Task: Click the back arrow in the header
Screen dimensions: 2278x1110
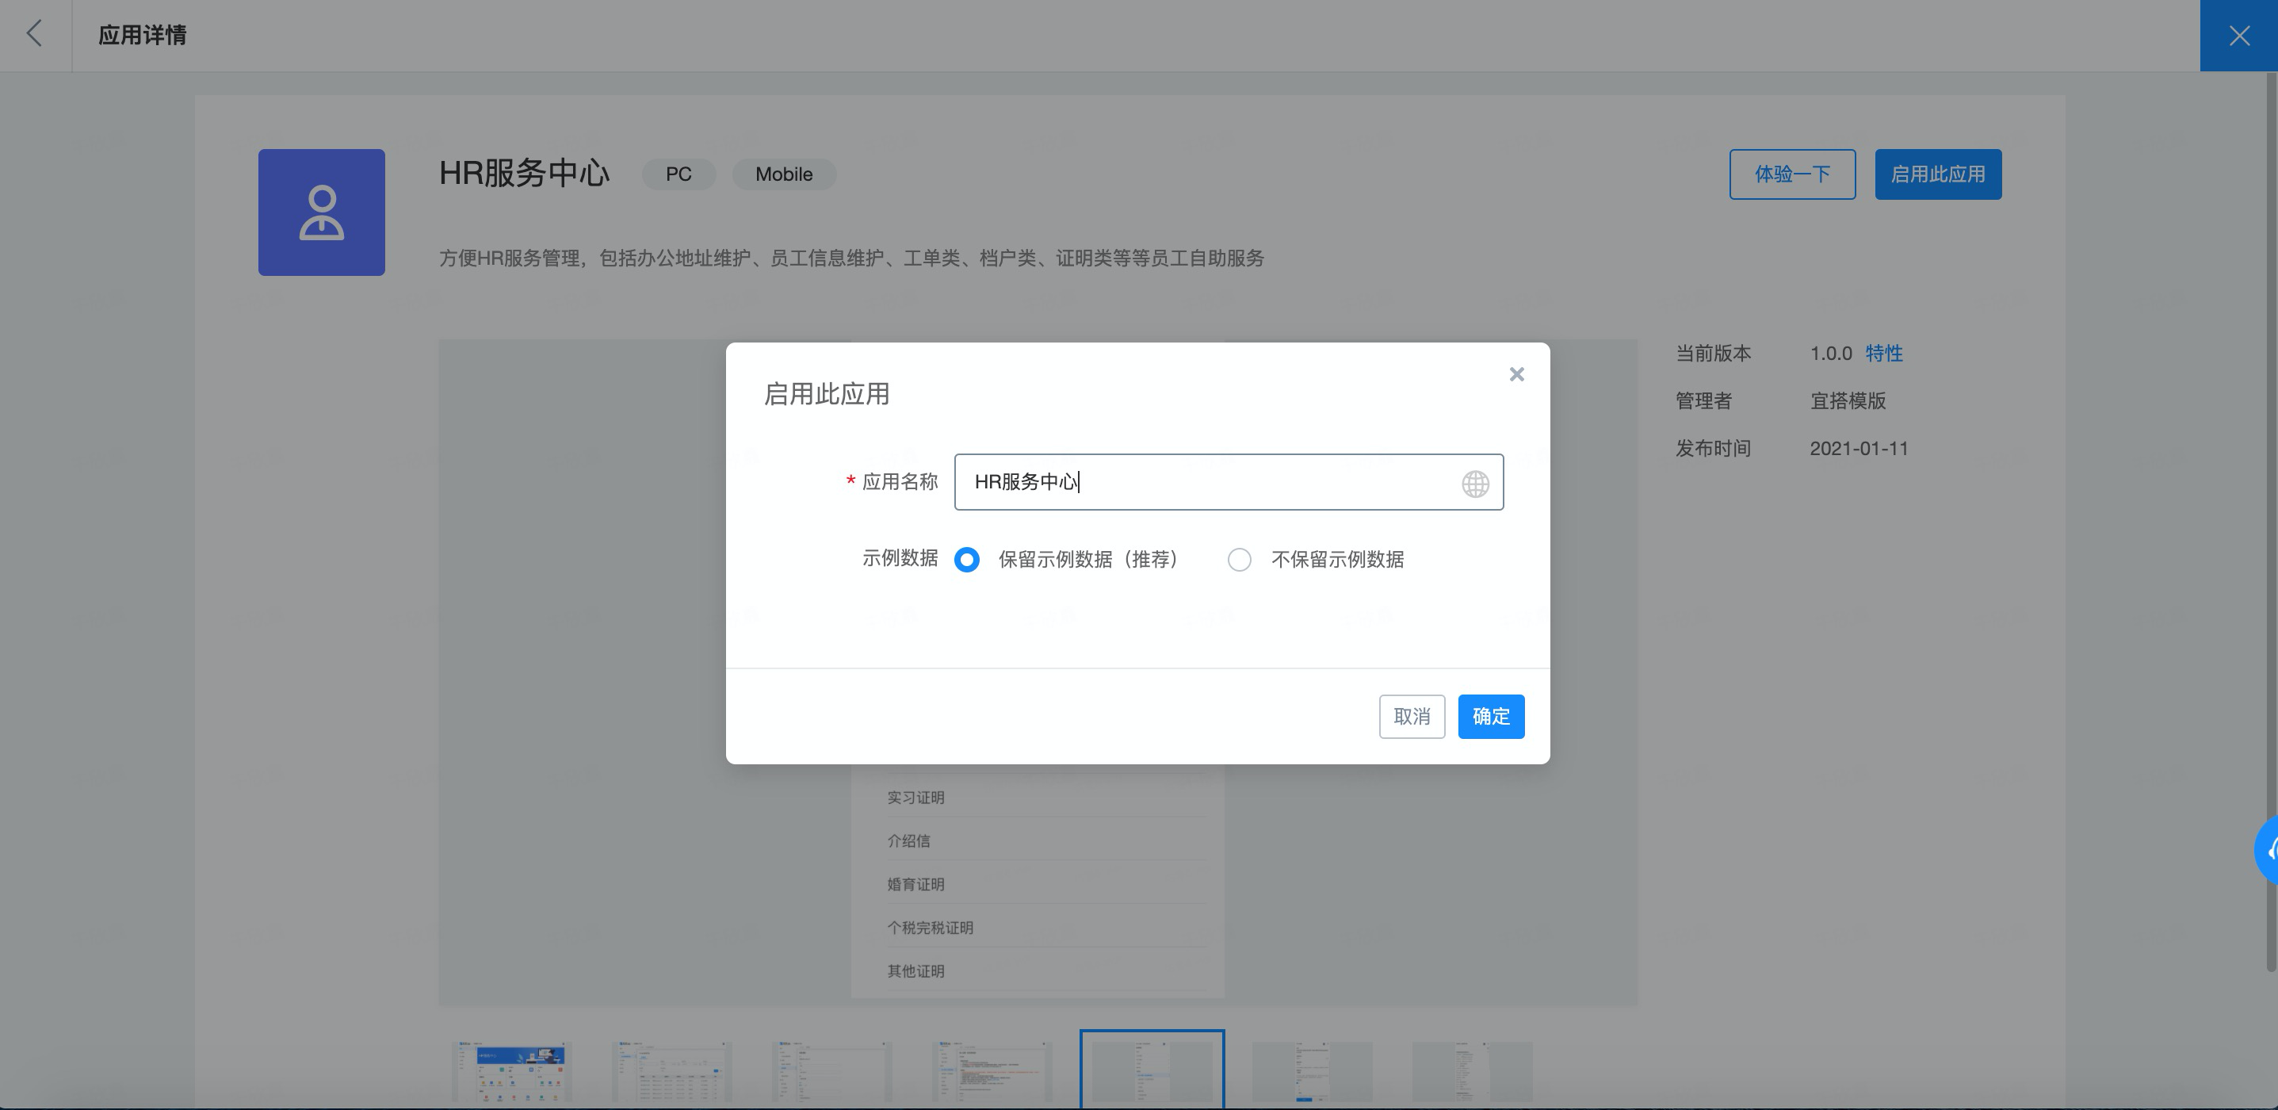Action: (35, 35)
